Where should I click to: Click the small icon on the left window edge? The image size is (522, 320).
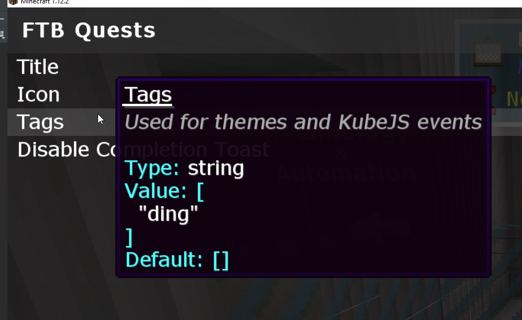2,36
